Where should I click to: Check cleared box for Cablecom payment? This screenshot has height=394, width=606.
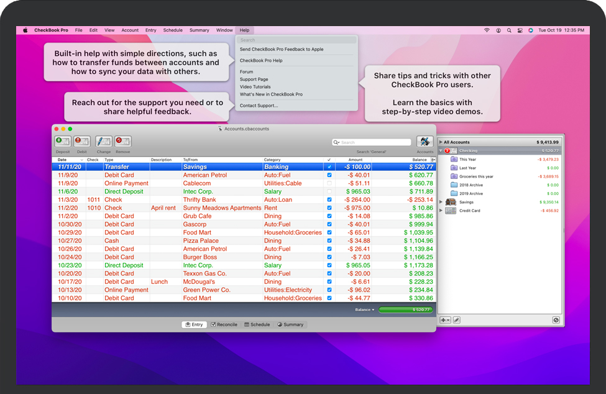[329, 183]
